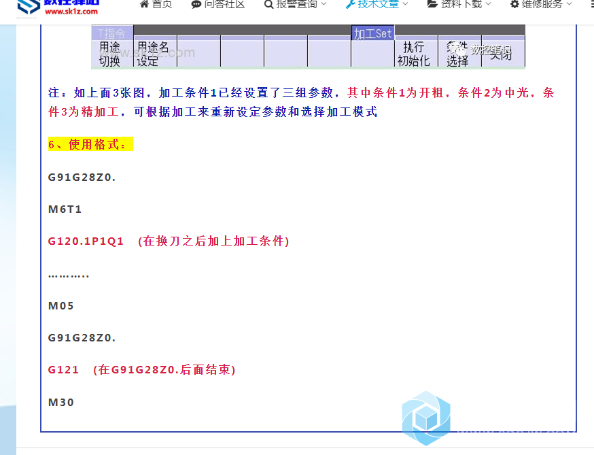Open the 技术文章 menu
This screenshot has height=455, width=594.
point(377,4)
